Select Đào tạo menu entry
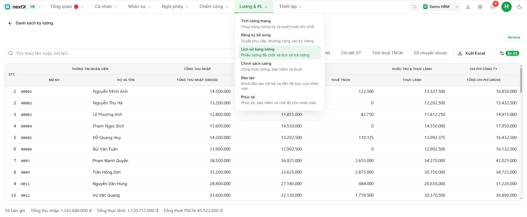The width and height of the screenshot is (527, 217). pyautogui.click(x=280, y=83)
